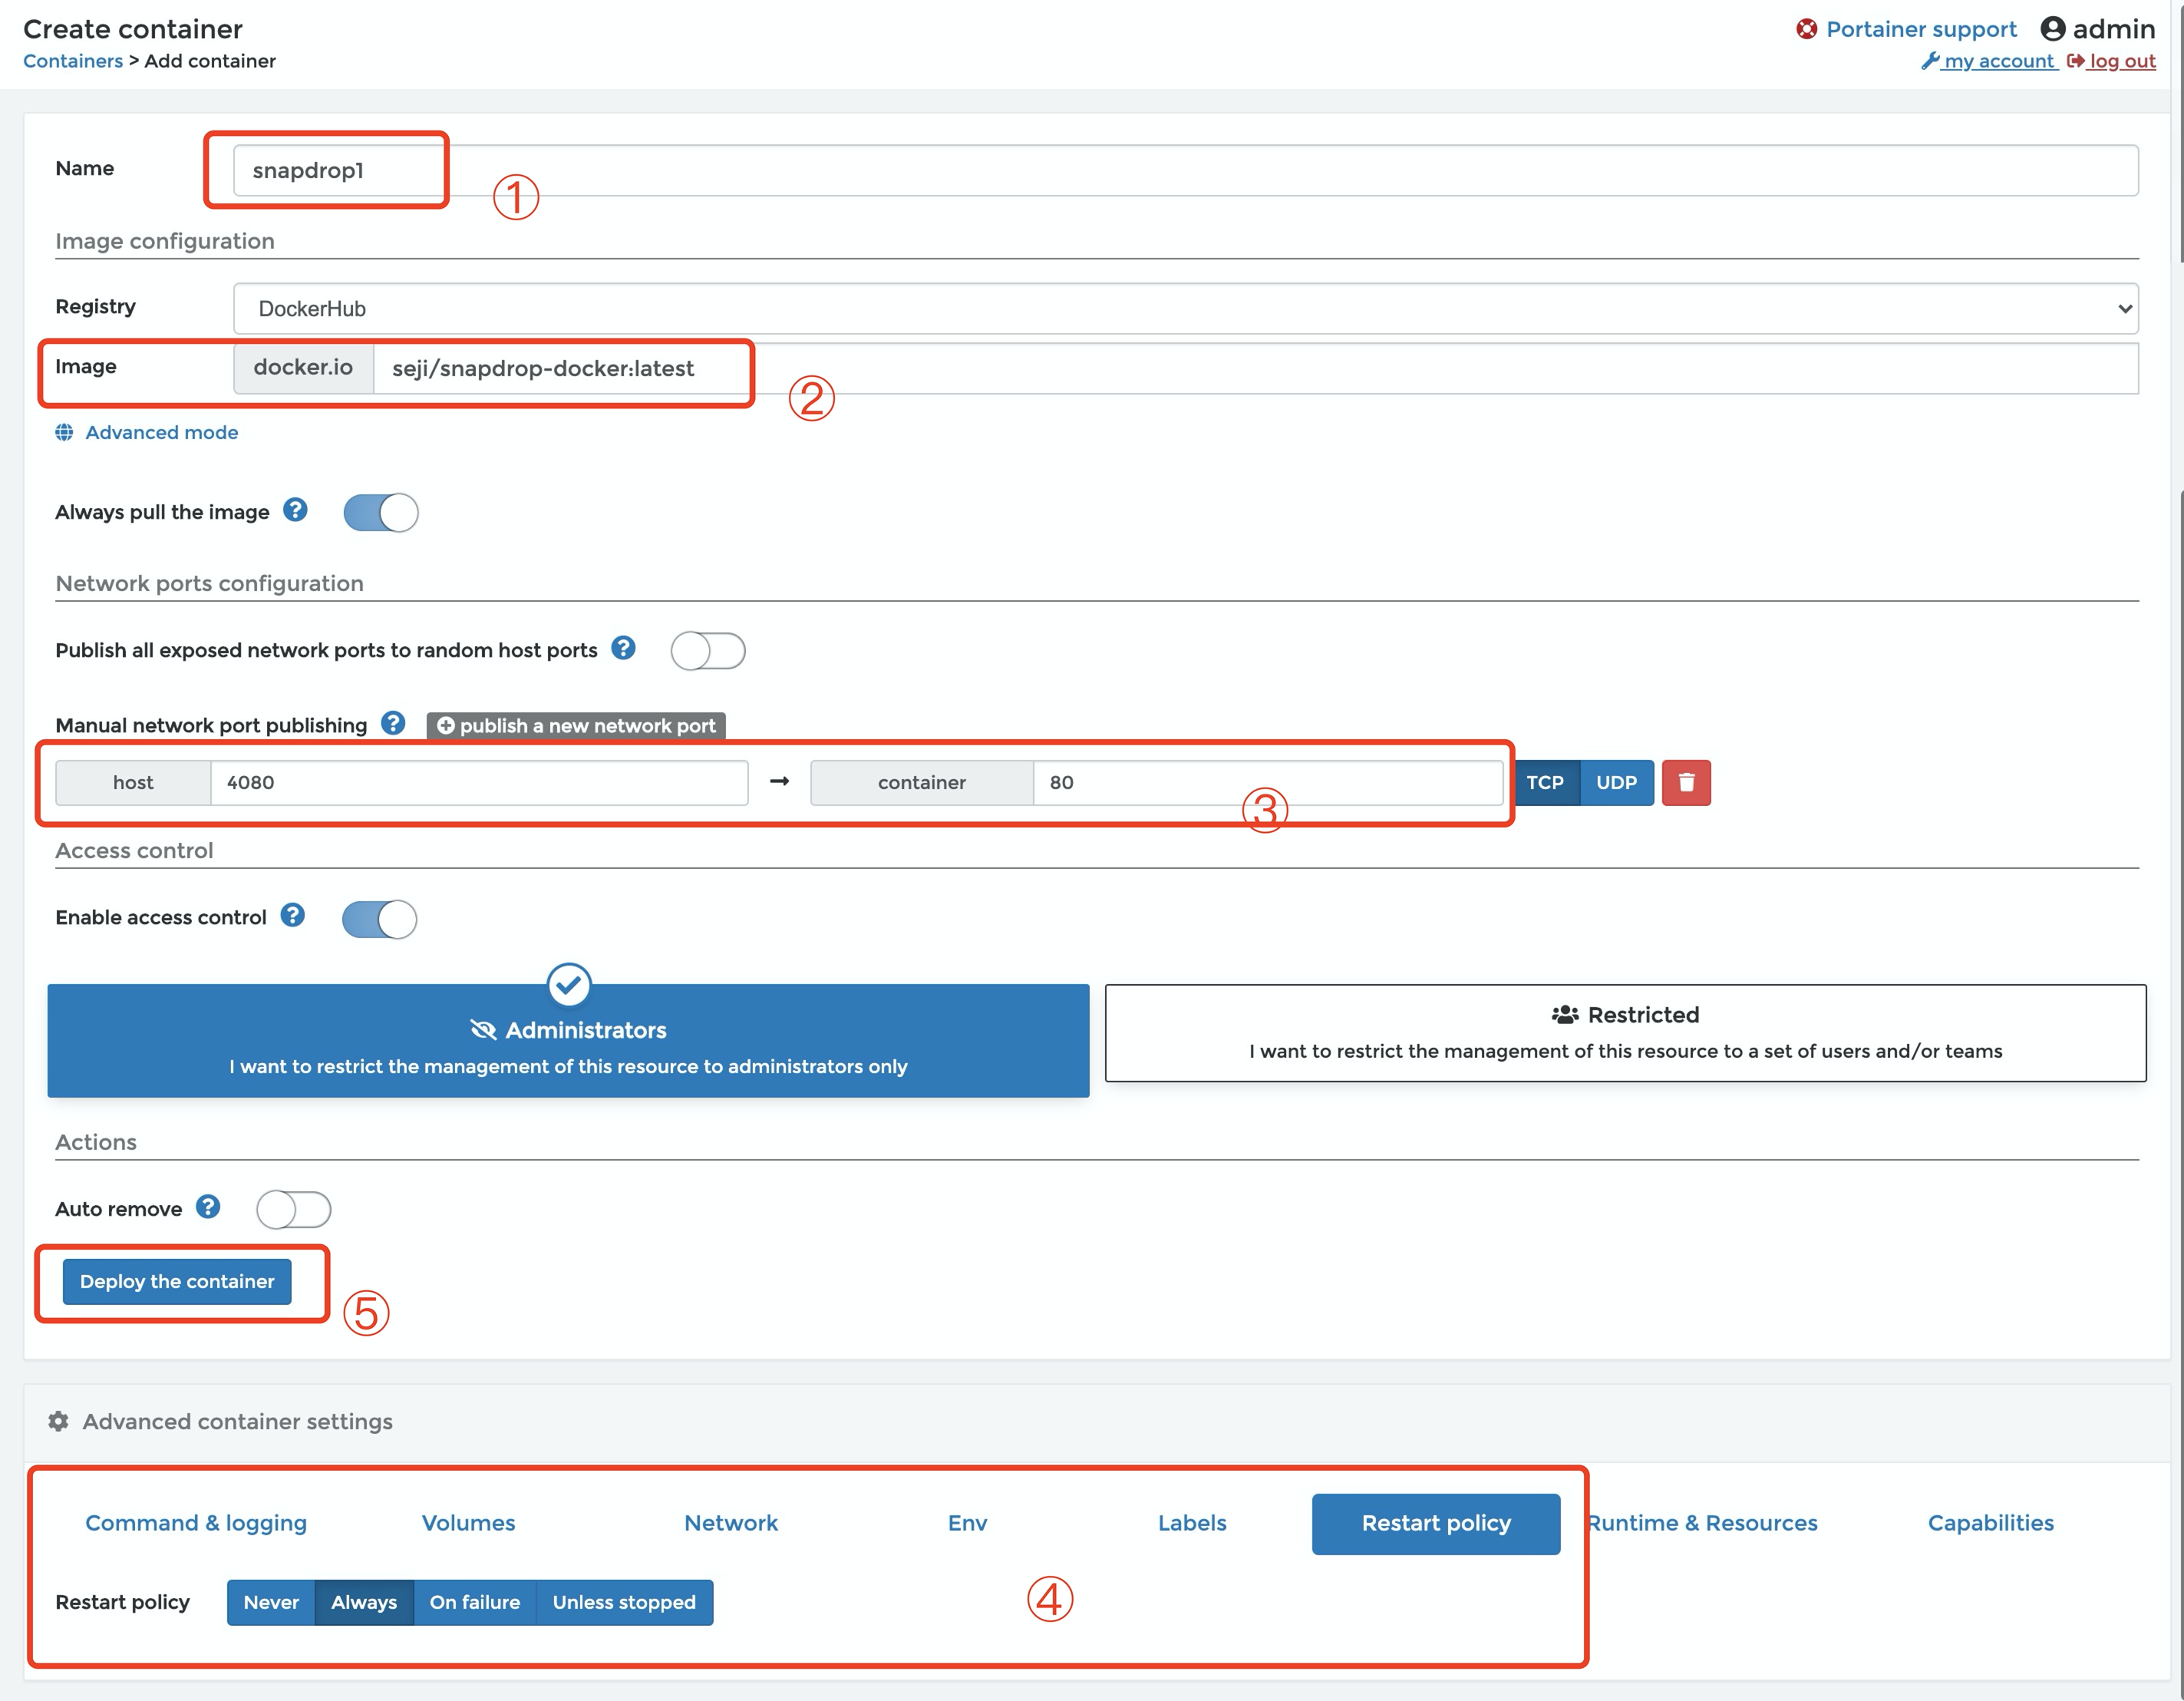Click the Advanced mode globe icon
This screenshot has width=2184, height=1701.
[x=64, y=432]
